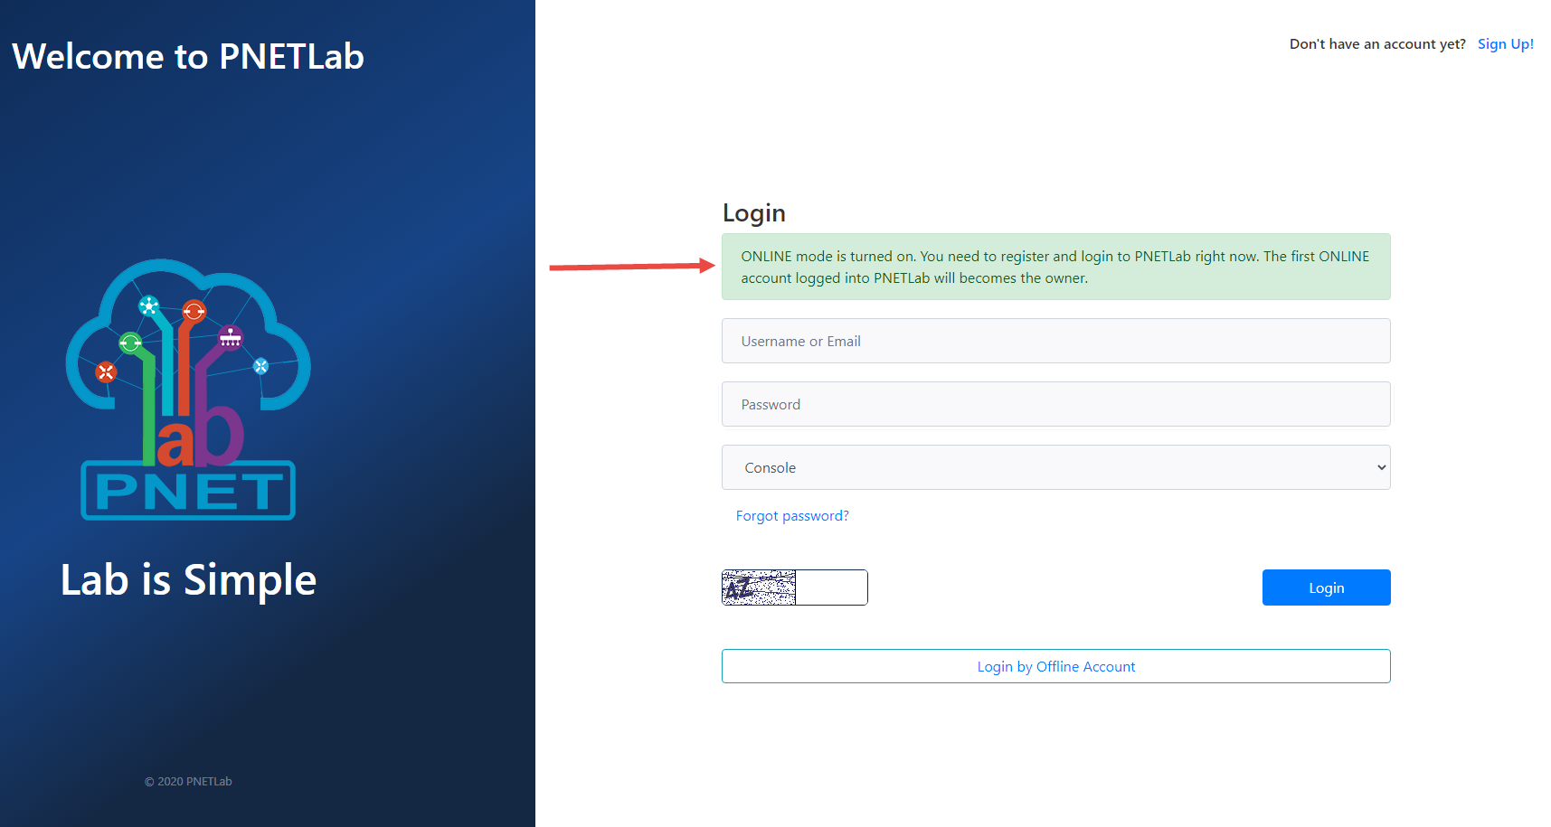Click the purple switch node in logo
Image resolution: width=1551 pixels, height=827 pixels.
[231, 337]
